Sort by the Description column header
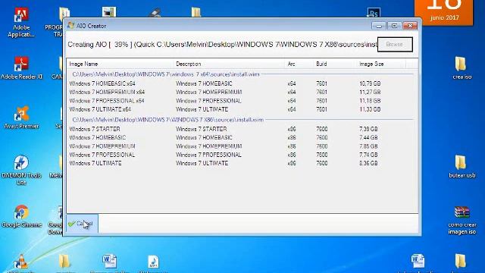 pos(229,64)
